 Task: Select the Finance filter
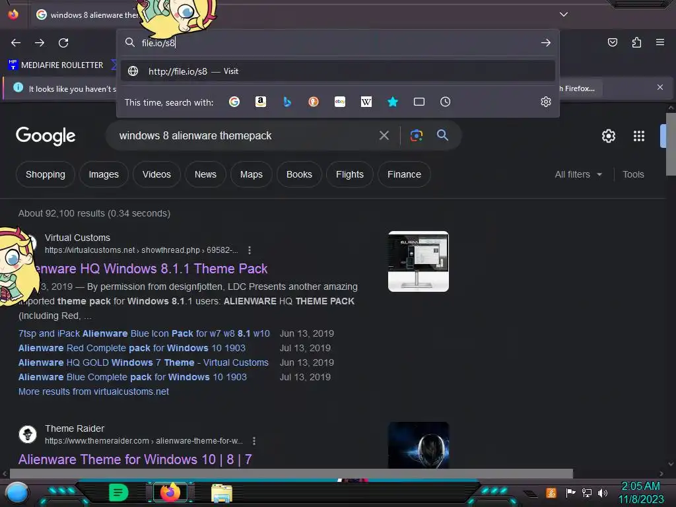point(404,174)
